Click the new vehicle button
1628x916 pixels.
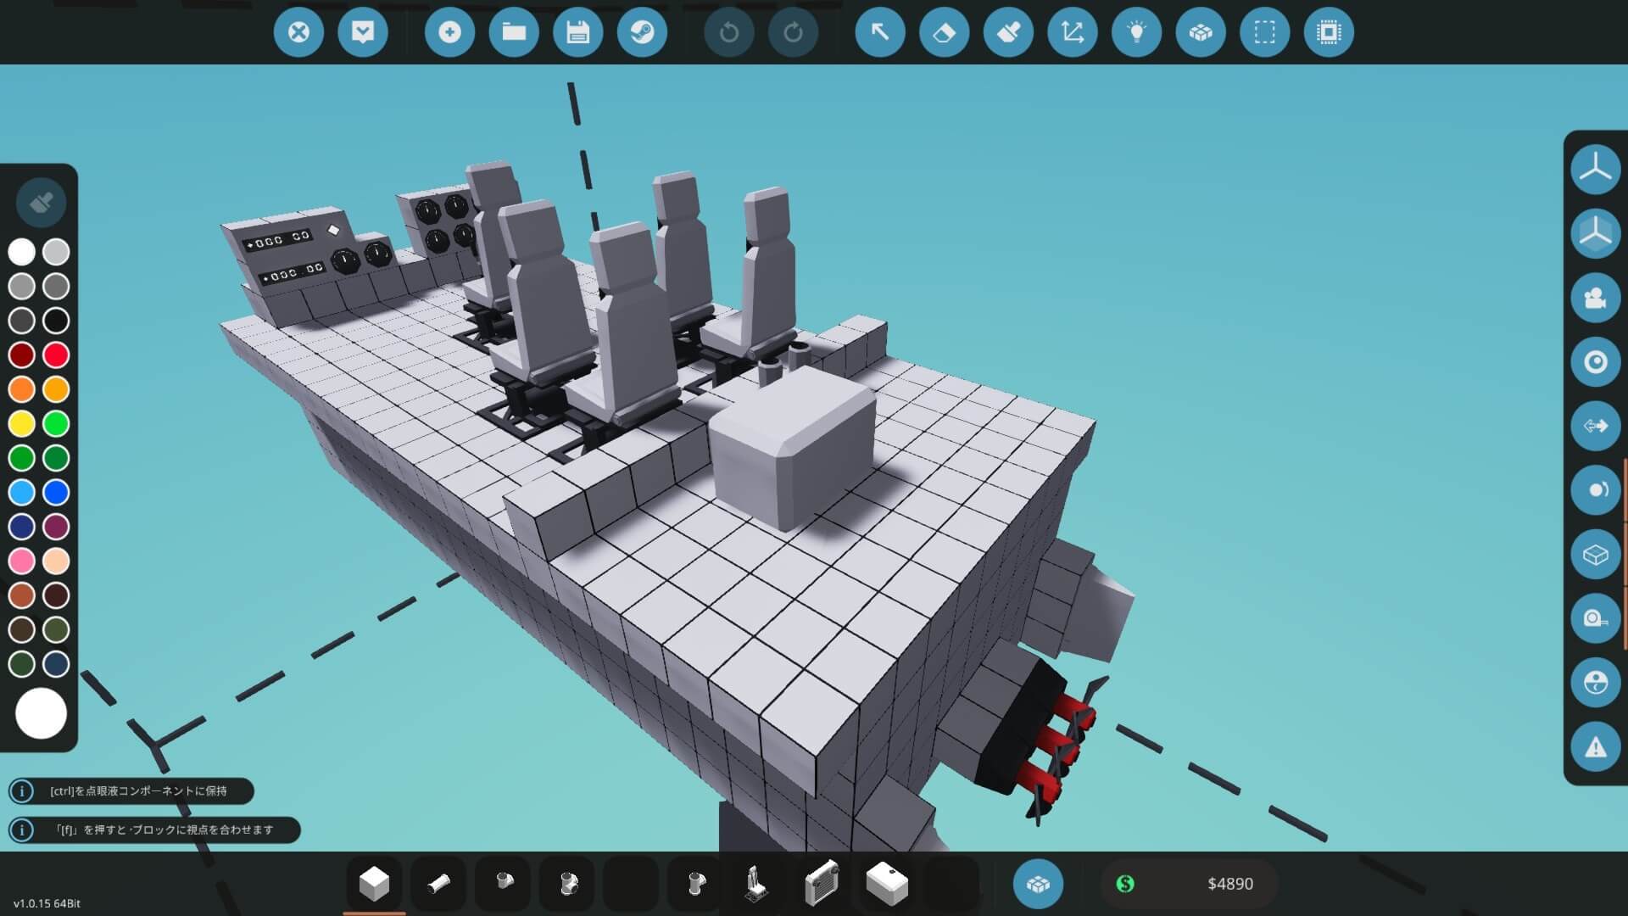pyautogui.click(x=450, y=32)
